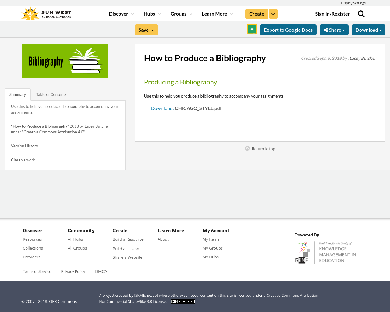
Task: Expand the Discover menu
Action: click(119, 13)
